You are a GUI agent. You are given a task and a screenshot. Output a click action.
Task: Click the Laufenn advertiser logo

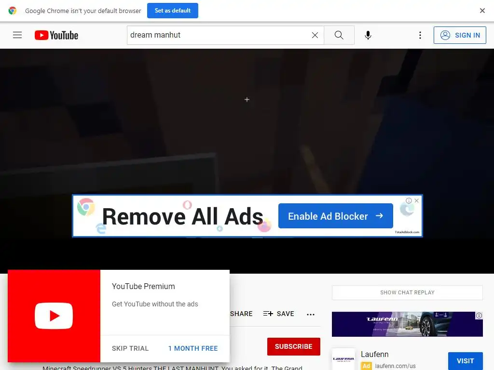pyautogui.click(x=343, y=359)
